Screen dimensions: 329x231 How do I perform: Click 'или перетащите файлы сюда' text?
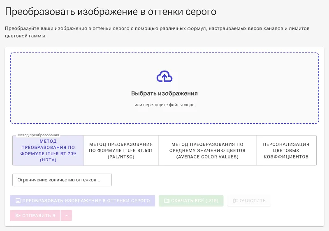(164, 105)
